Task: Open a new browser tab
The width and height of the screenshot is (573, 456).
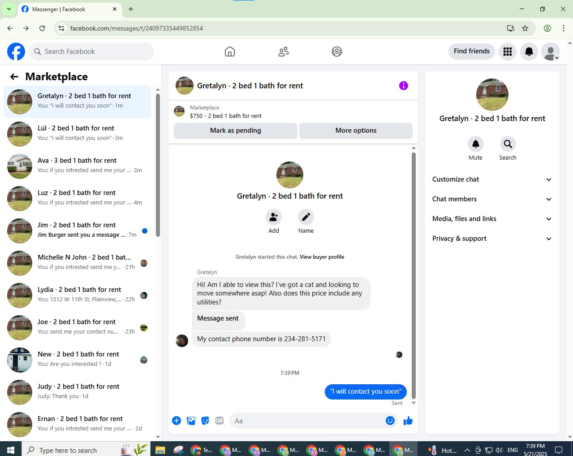Action: (131, 9)
